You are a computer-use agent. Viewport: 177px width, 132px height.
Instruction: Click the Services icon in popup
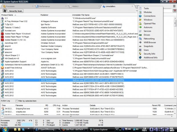(140, 31)
